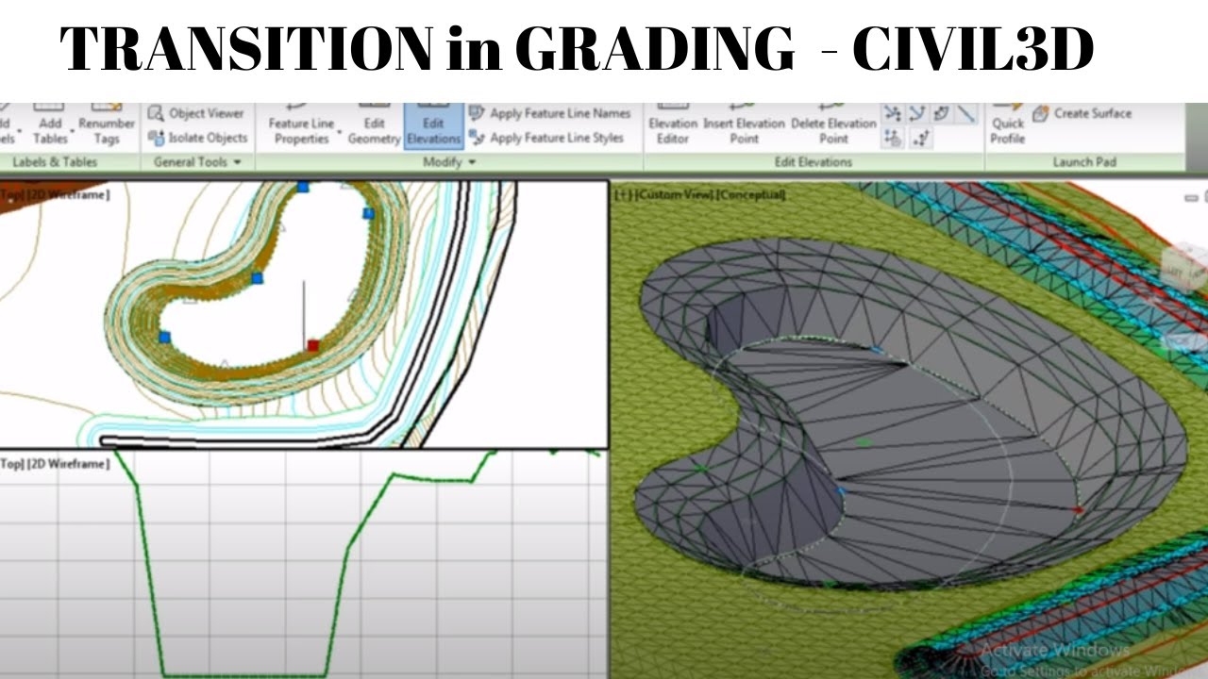Click the Isolate Objects tool

(x=198, y=138)
